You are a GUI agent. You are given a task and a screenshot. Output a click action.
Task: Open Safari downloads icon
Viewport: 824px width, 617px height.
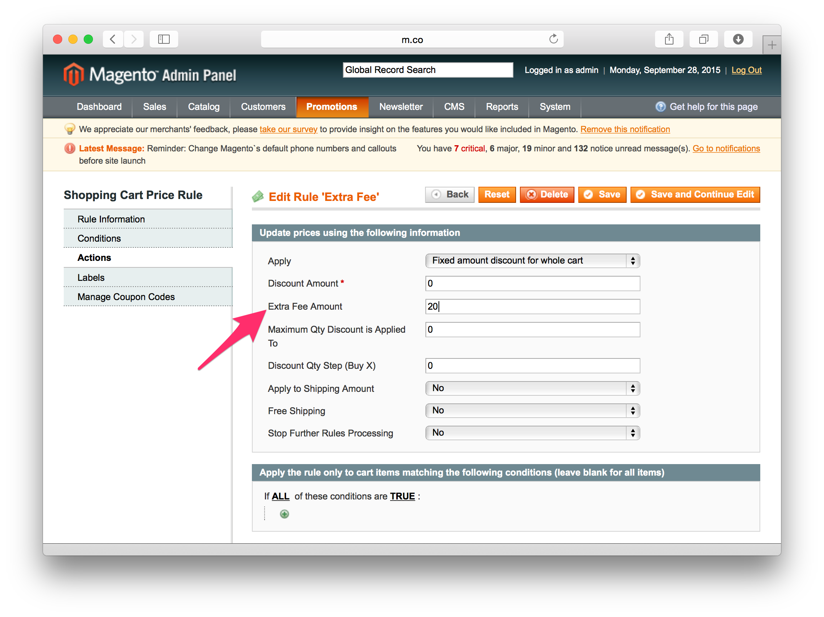[738, 39]
